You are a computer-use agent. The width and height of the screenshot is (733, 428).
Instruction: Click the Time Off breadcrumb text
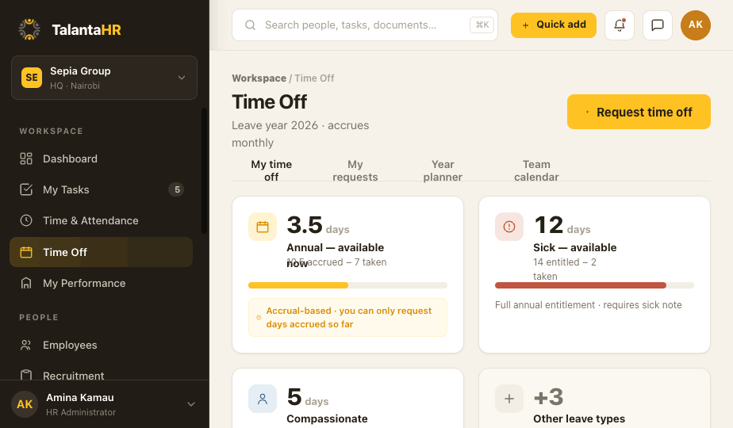tap(314, 78)
